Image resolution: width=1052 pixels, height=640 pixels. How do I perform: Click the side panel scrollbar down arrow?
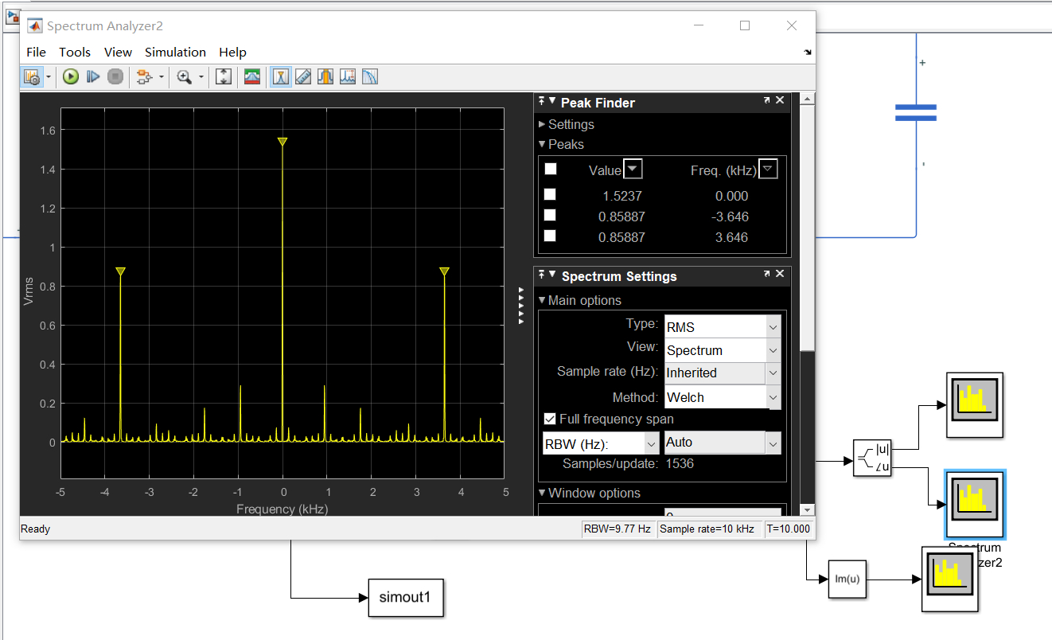807,509
